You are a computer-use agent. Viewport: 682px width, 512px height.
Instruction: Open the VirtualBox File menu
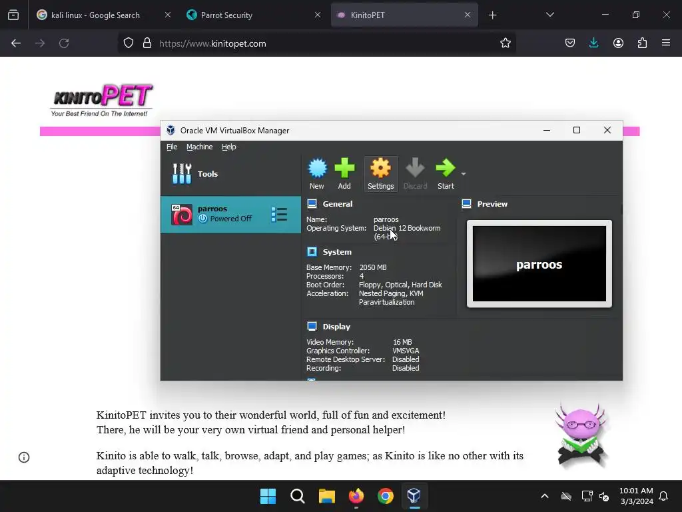pyautogui.click(x=172, y=147)
